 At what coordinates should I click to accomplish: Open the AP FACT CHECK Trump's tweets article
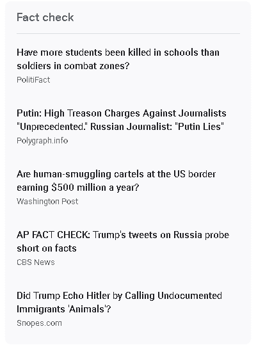point(123,241)
